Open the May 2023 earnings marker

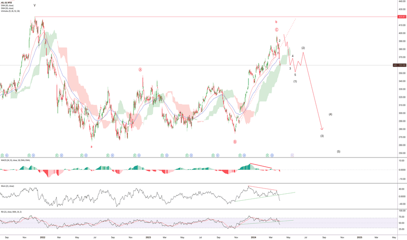click(187, 155)
